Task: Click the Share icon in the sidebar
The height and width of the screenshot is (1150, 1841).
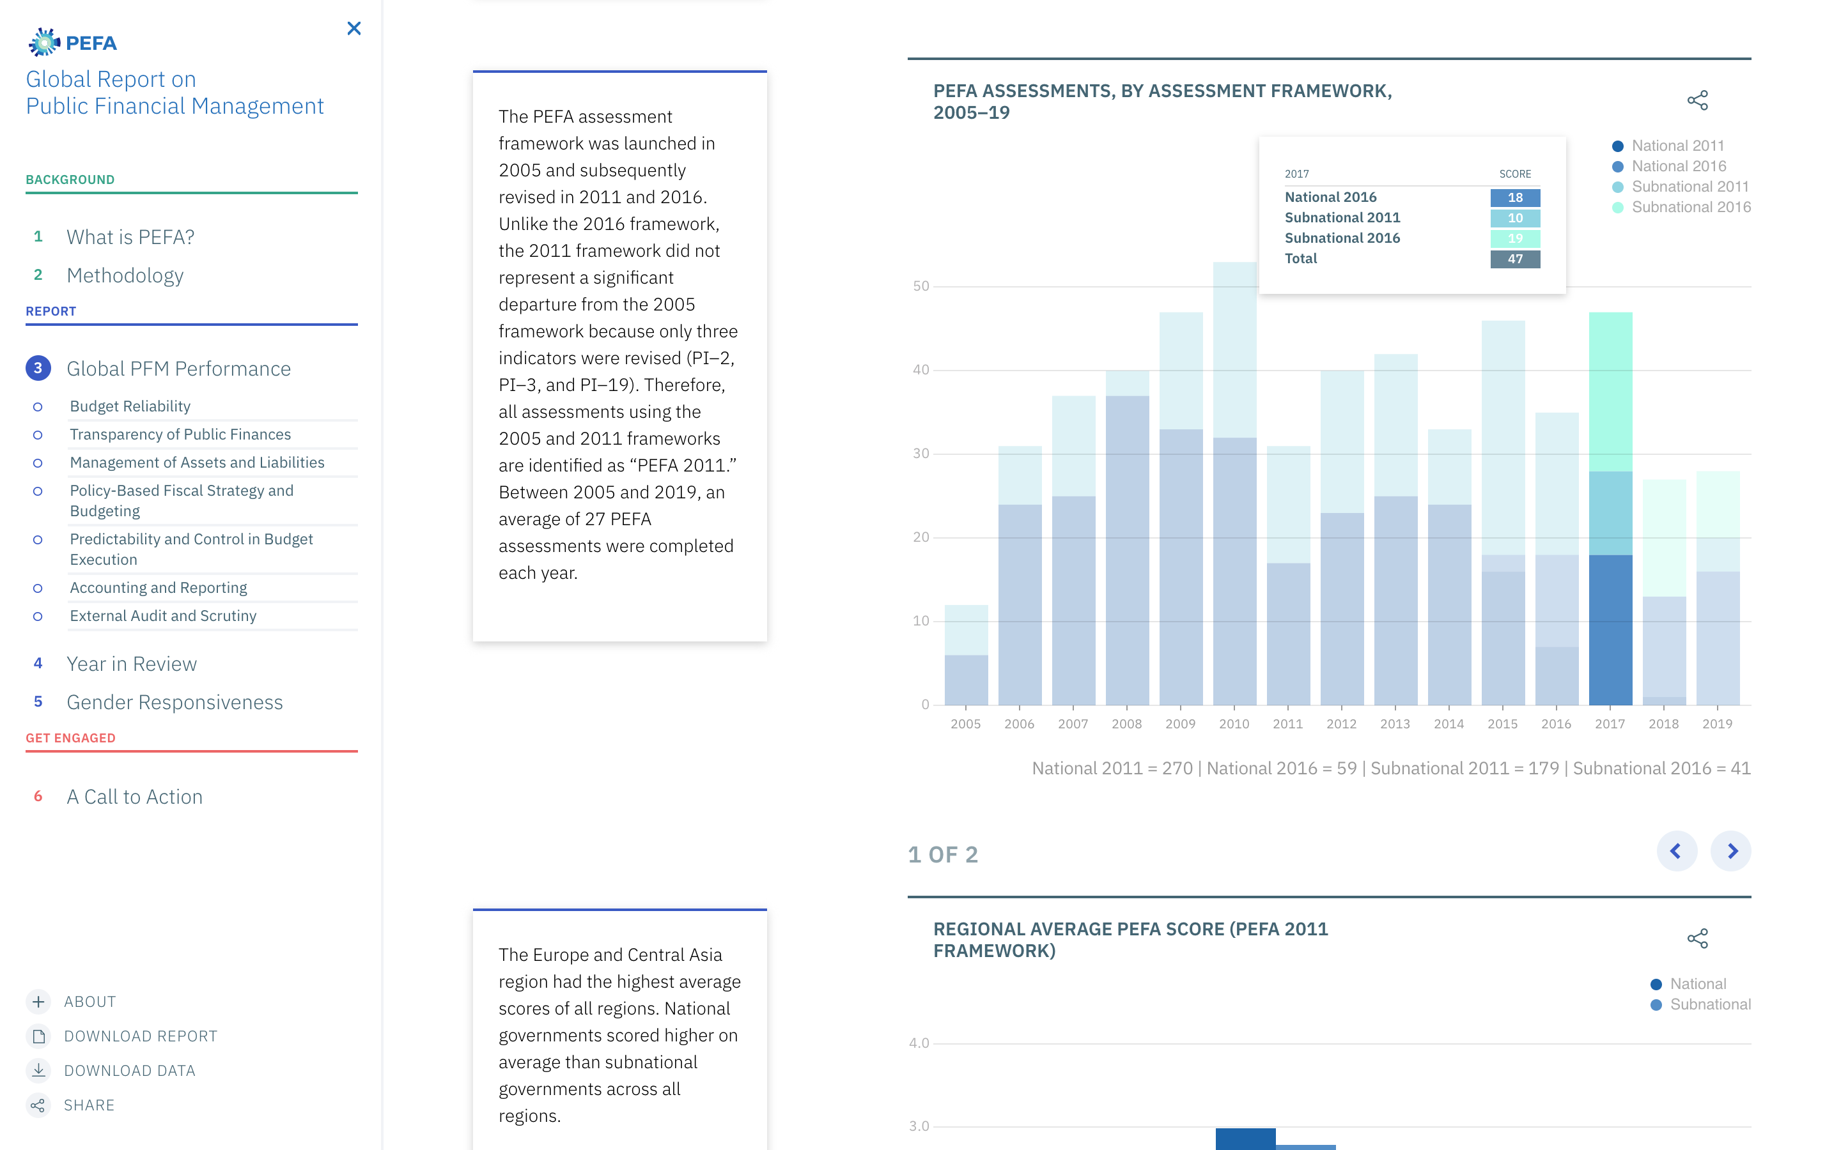Action: [38, 1105]
